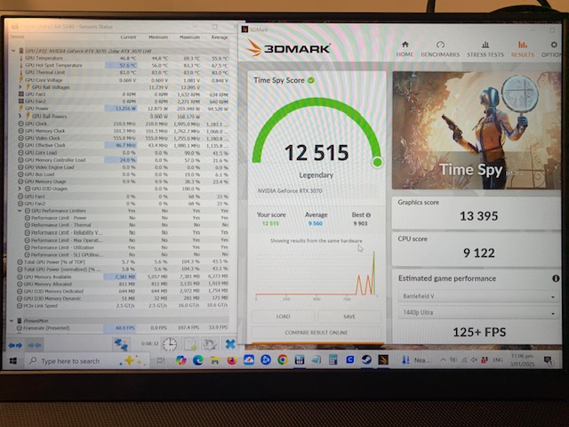Open Task View on the taskbar
569x427 pixels.
[x=160, y=360]
